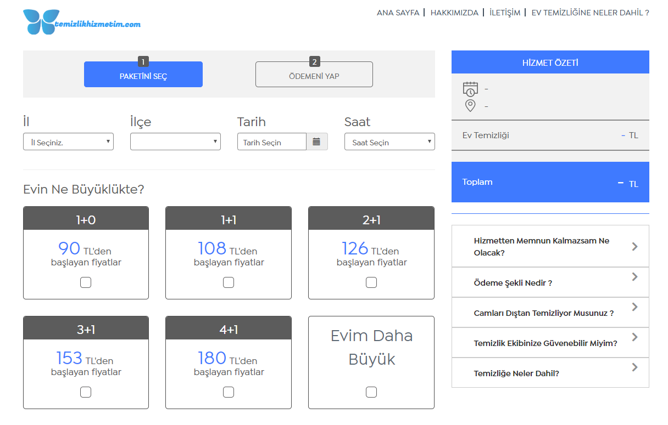Viewport: 668px width, 425px height.
Task: Open EV TEMİZLİĞİNE NELER DAHİL menu item
Action: pyautogui.click(x=591, y=13)
